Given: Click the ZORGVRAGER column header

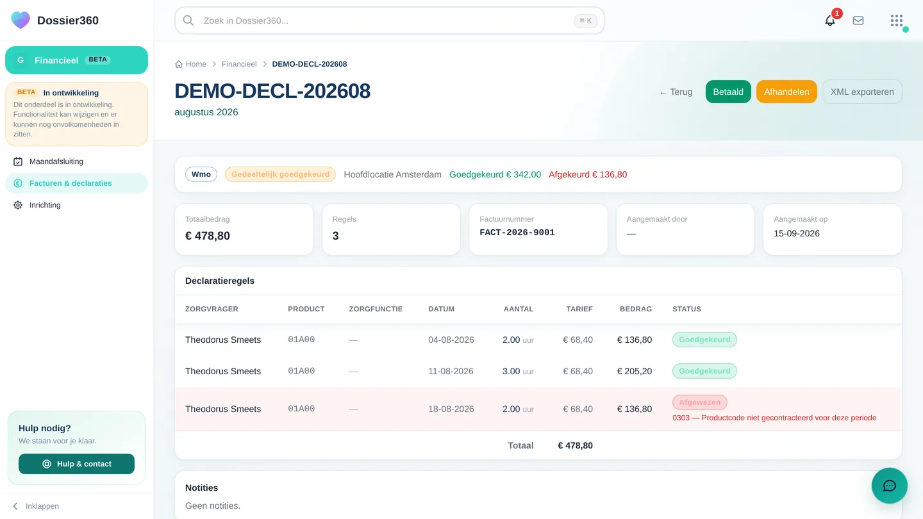Looking at the screenshot, I should [212, 309].
